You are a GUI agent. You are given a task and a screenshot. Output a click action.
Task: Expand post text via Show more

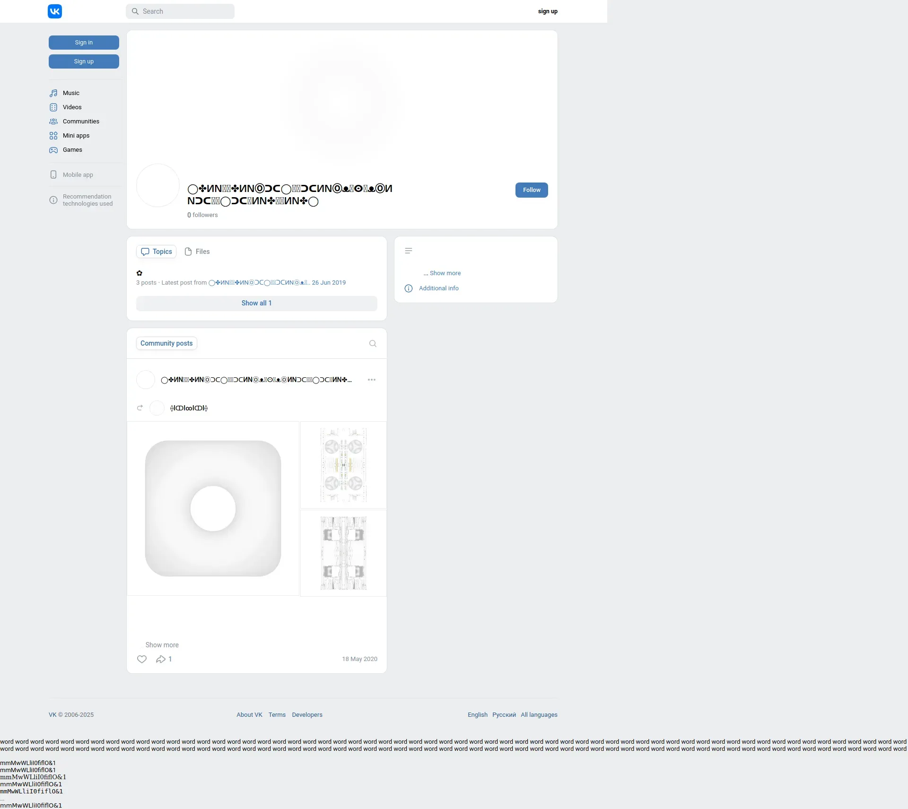162,645
